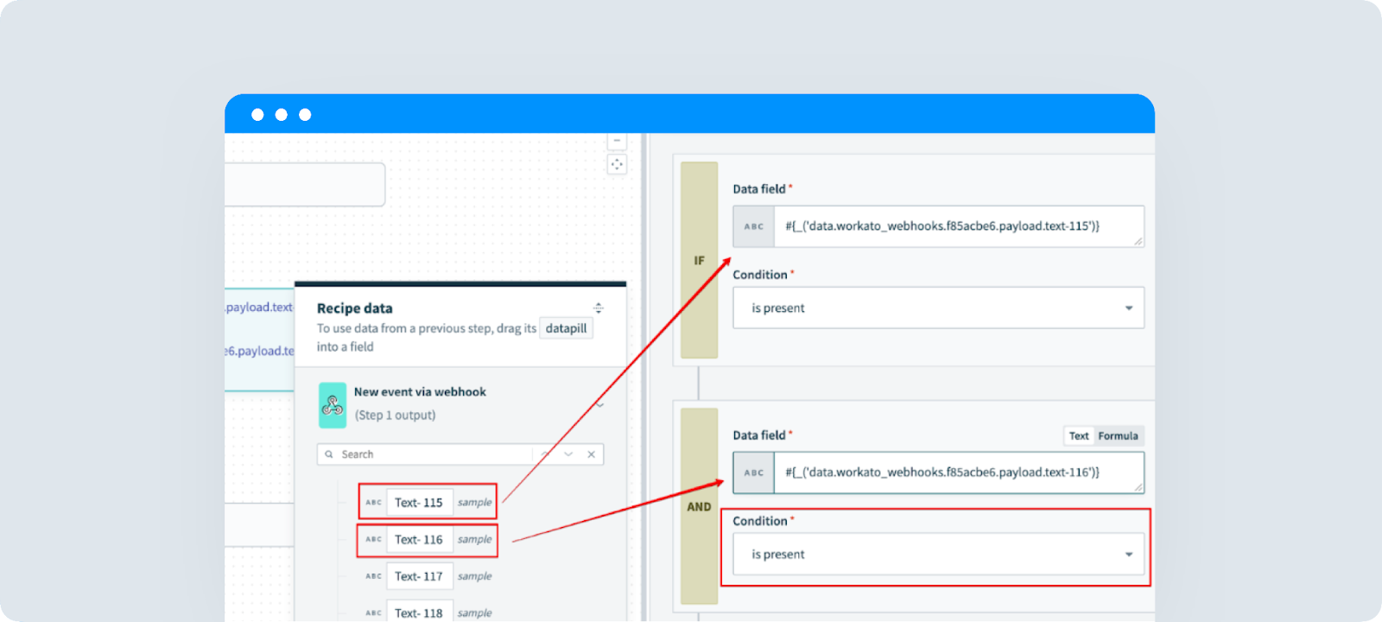Click the webhook trigger icon
This screenshot has height=622, width=1382.
point(333,405)
